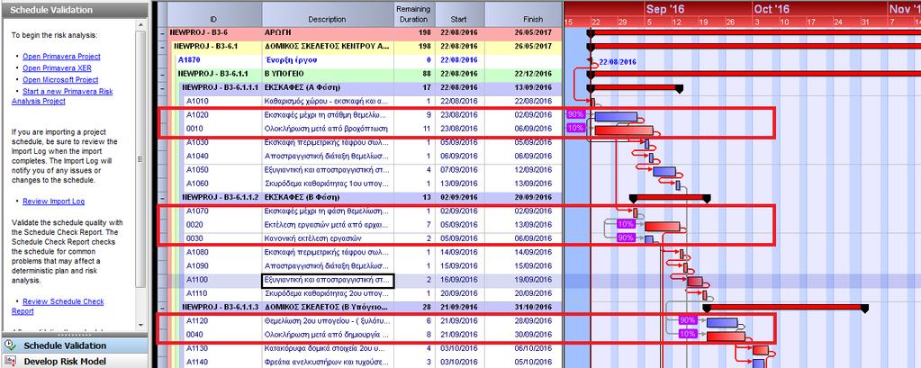This screenshot has width=921, height=368.
Task: Click finish date 30/09/2016 of 0040
Action: [533, 335]
